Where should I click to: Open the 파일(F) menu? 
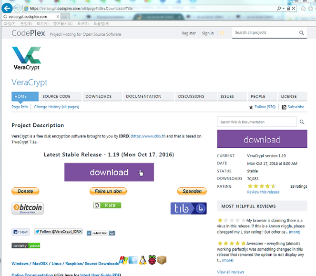click(x=10, y=23)
